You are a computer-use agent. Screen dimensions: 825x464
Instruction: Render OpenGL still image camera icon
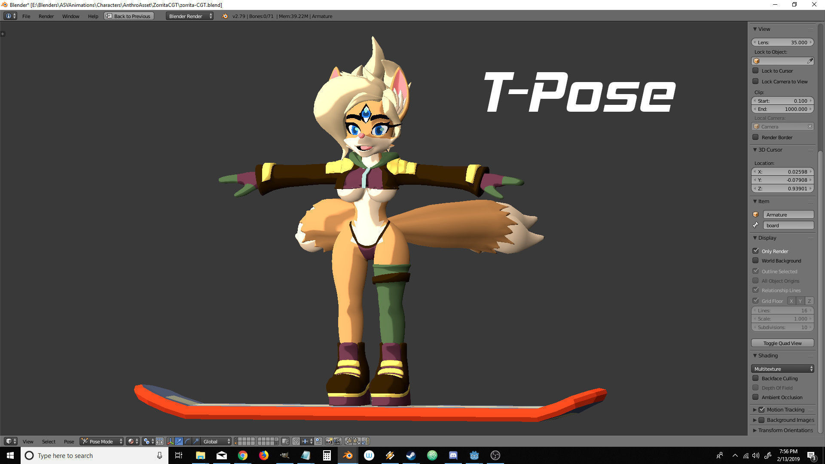point(329,441)
